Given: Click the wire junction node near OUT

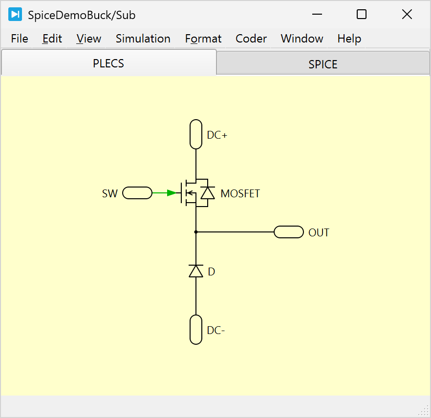Looking at the screenshot, I should point(196,232).
